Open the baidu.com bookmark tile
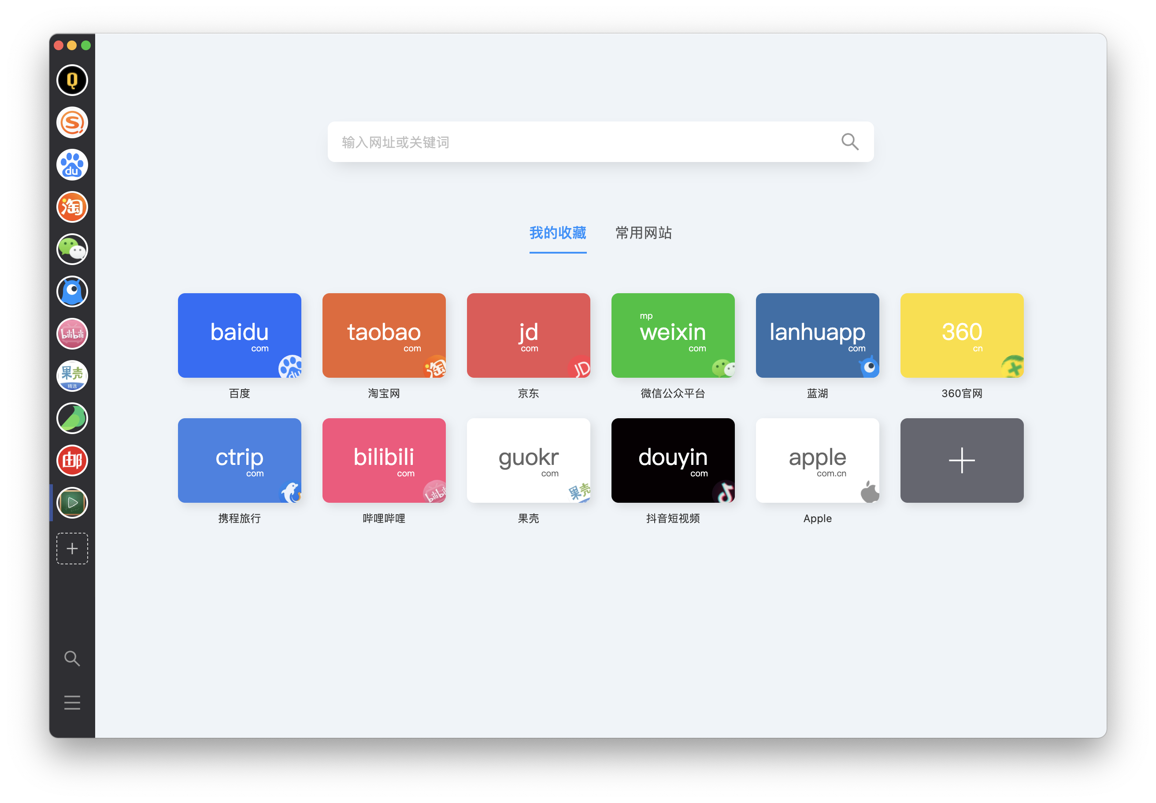 pyautogui.click(x=239, y=335)
